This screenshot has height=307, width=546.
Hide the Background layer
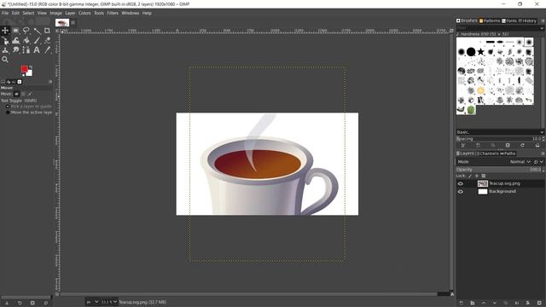click(x=461, y=191)
